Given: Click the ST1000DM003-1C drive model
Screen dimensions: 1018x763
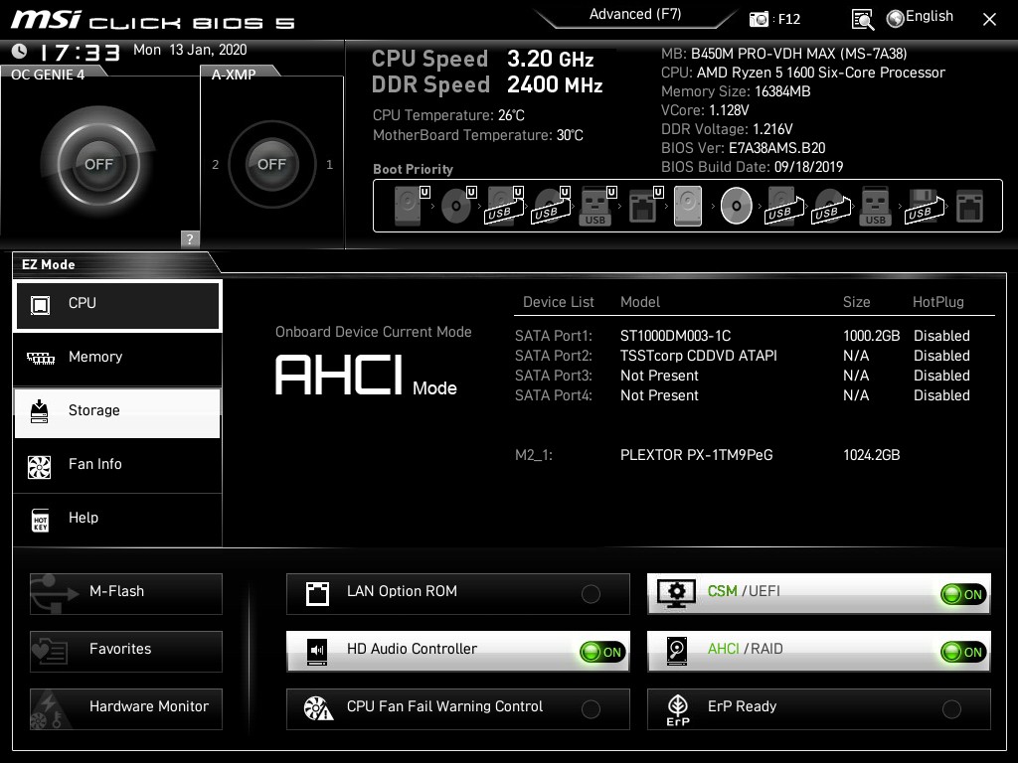Looking at the screenshot, I should click(675, 336).
